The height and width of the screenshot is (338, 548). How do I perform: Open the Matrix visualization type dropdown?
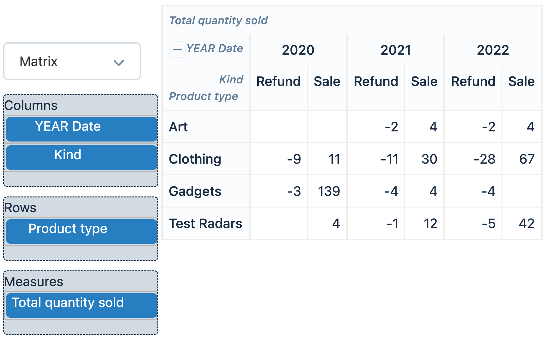click(72, 61)
